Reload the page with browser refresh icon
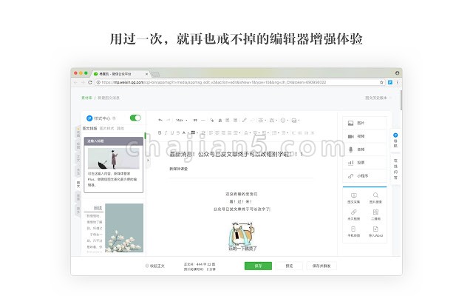 [90, 82]
